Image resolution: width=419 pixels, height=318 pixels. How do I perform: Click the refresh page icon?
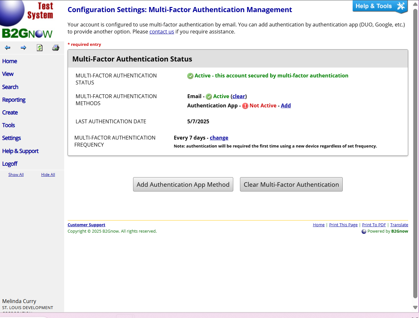coord(40,48)
